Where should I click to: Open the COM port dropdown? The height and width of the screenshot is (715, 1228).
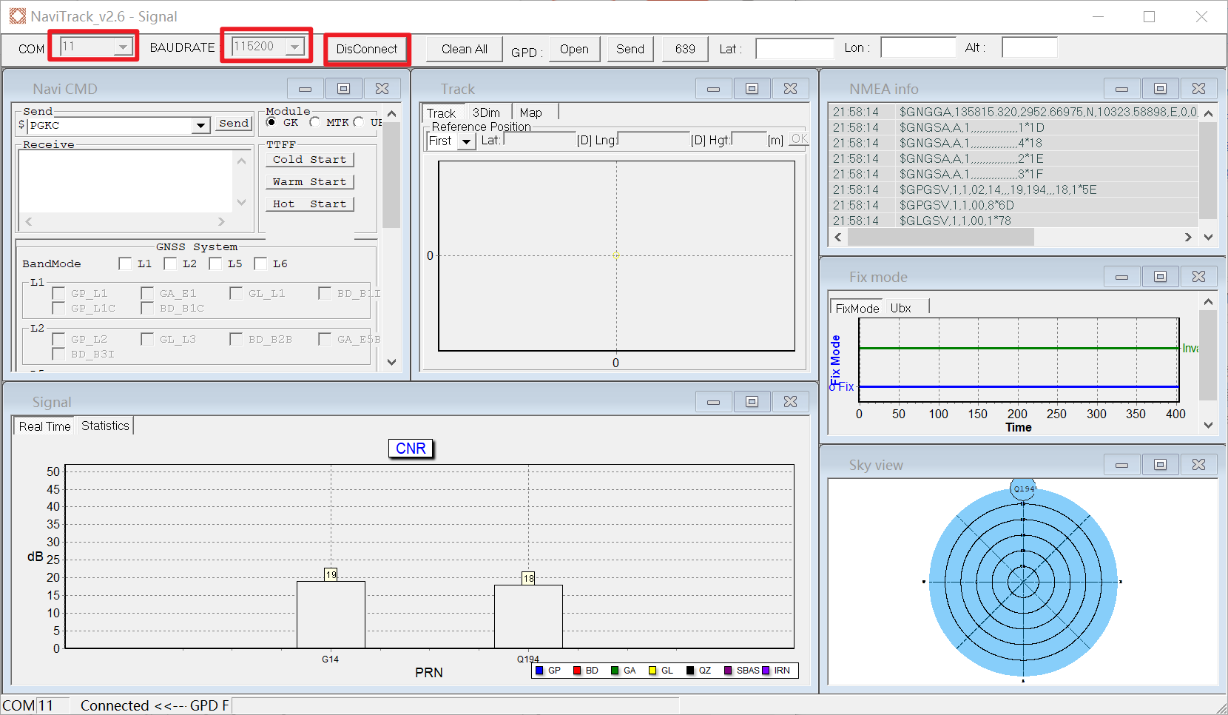point(123,47)
